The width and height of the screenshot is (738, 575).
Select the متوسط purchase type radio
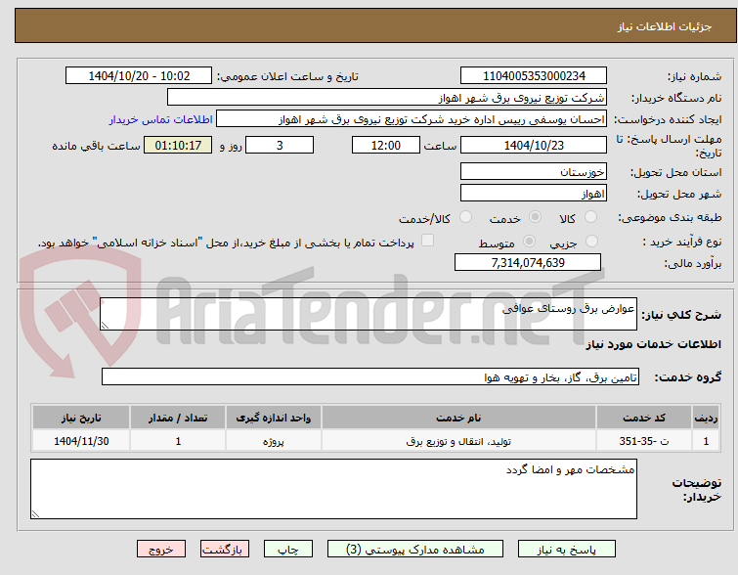point(530,242)
